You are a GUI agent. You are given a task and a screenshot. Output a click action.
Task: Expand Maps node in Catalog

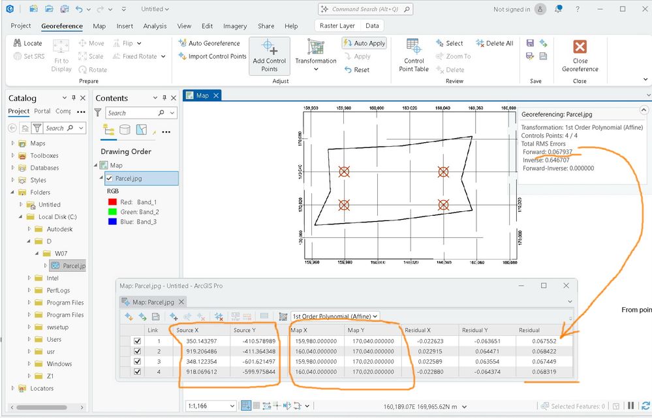[x=12, y=143]
